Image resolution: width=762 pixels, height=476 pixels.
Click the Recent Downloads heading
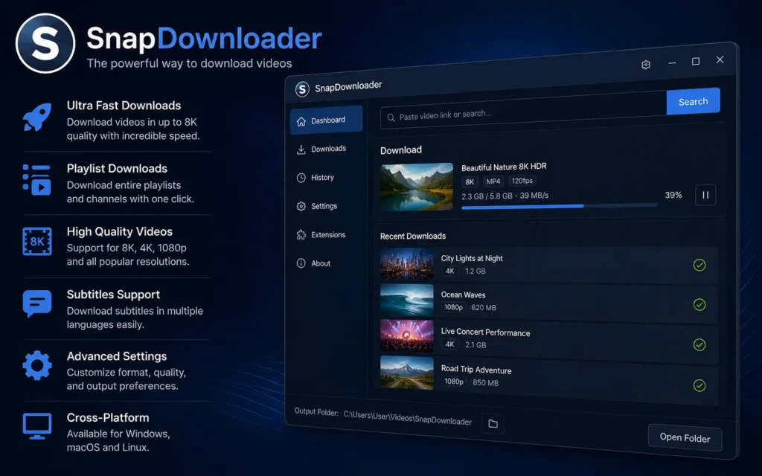point(413,236)
